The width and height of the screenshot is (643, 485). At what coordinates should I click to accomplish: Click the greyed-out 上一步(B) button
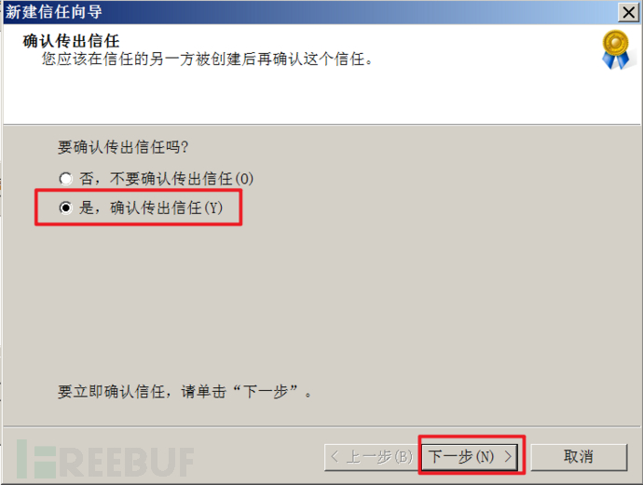coord(373,457)
